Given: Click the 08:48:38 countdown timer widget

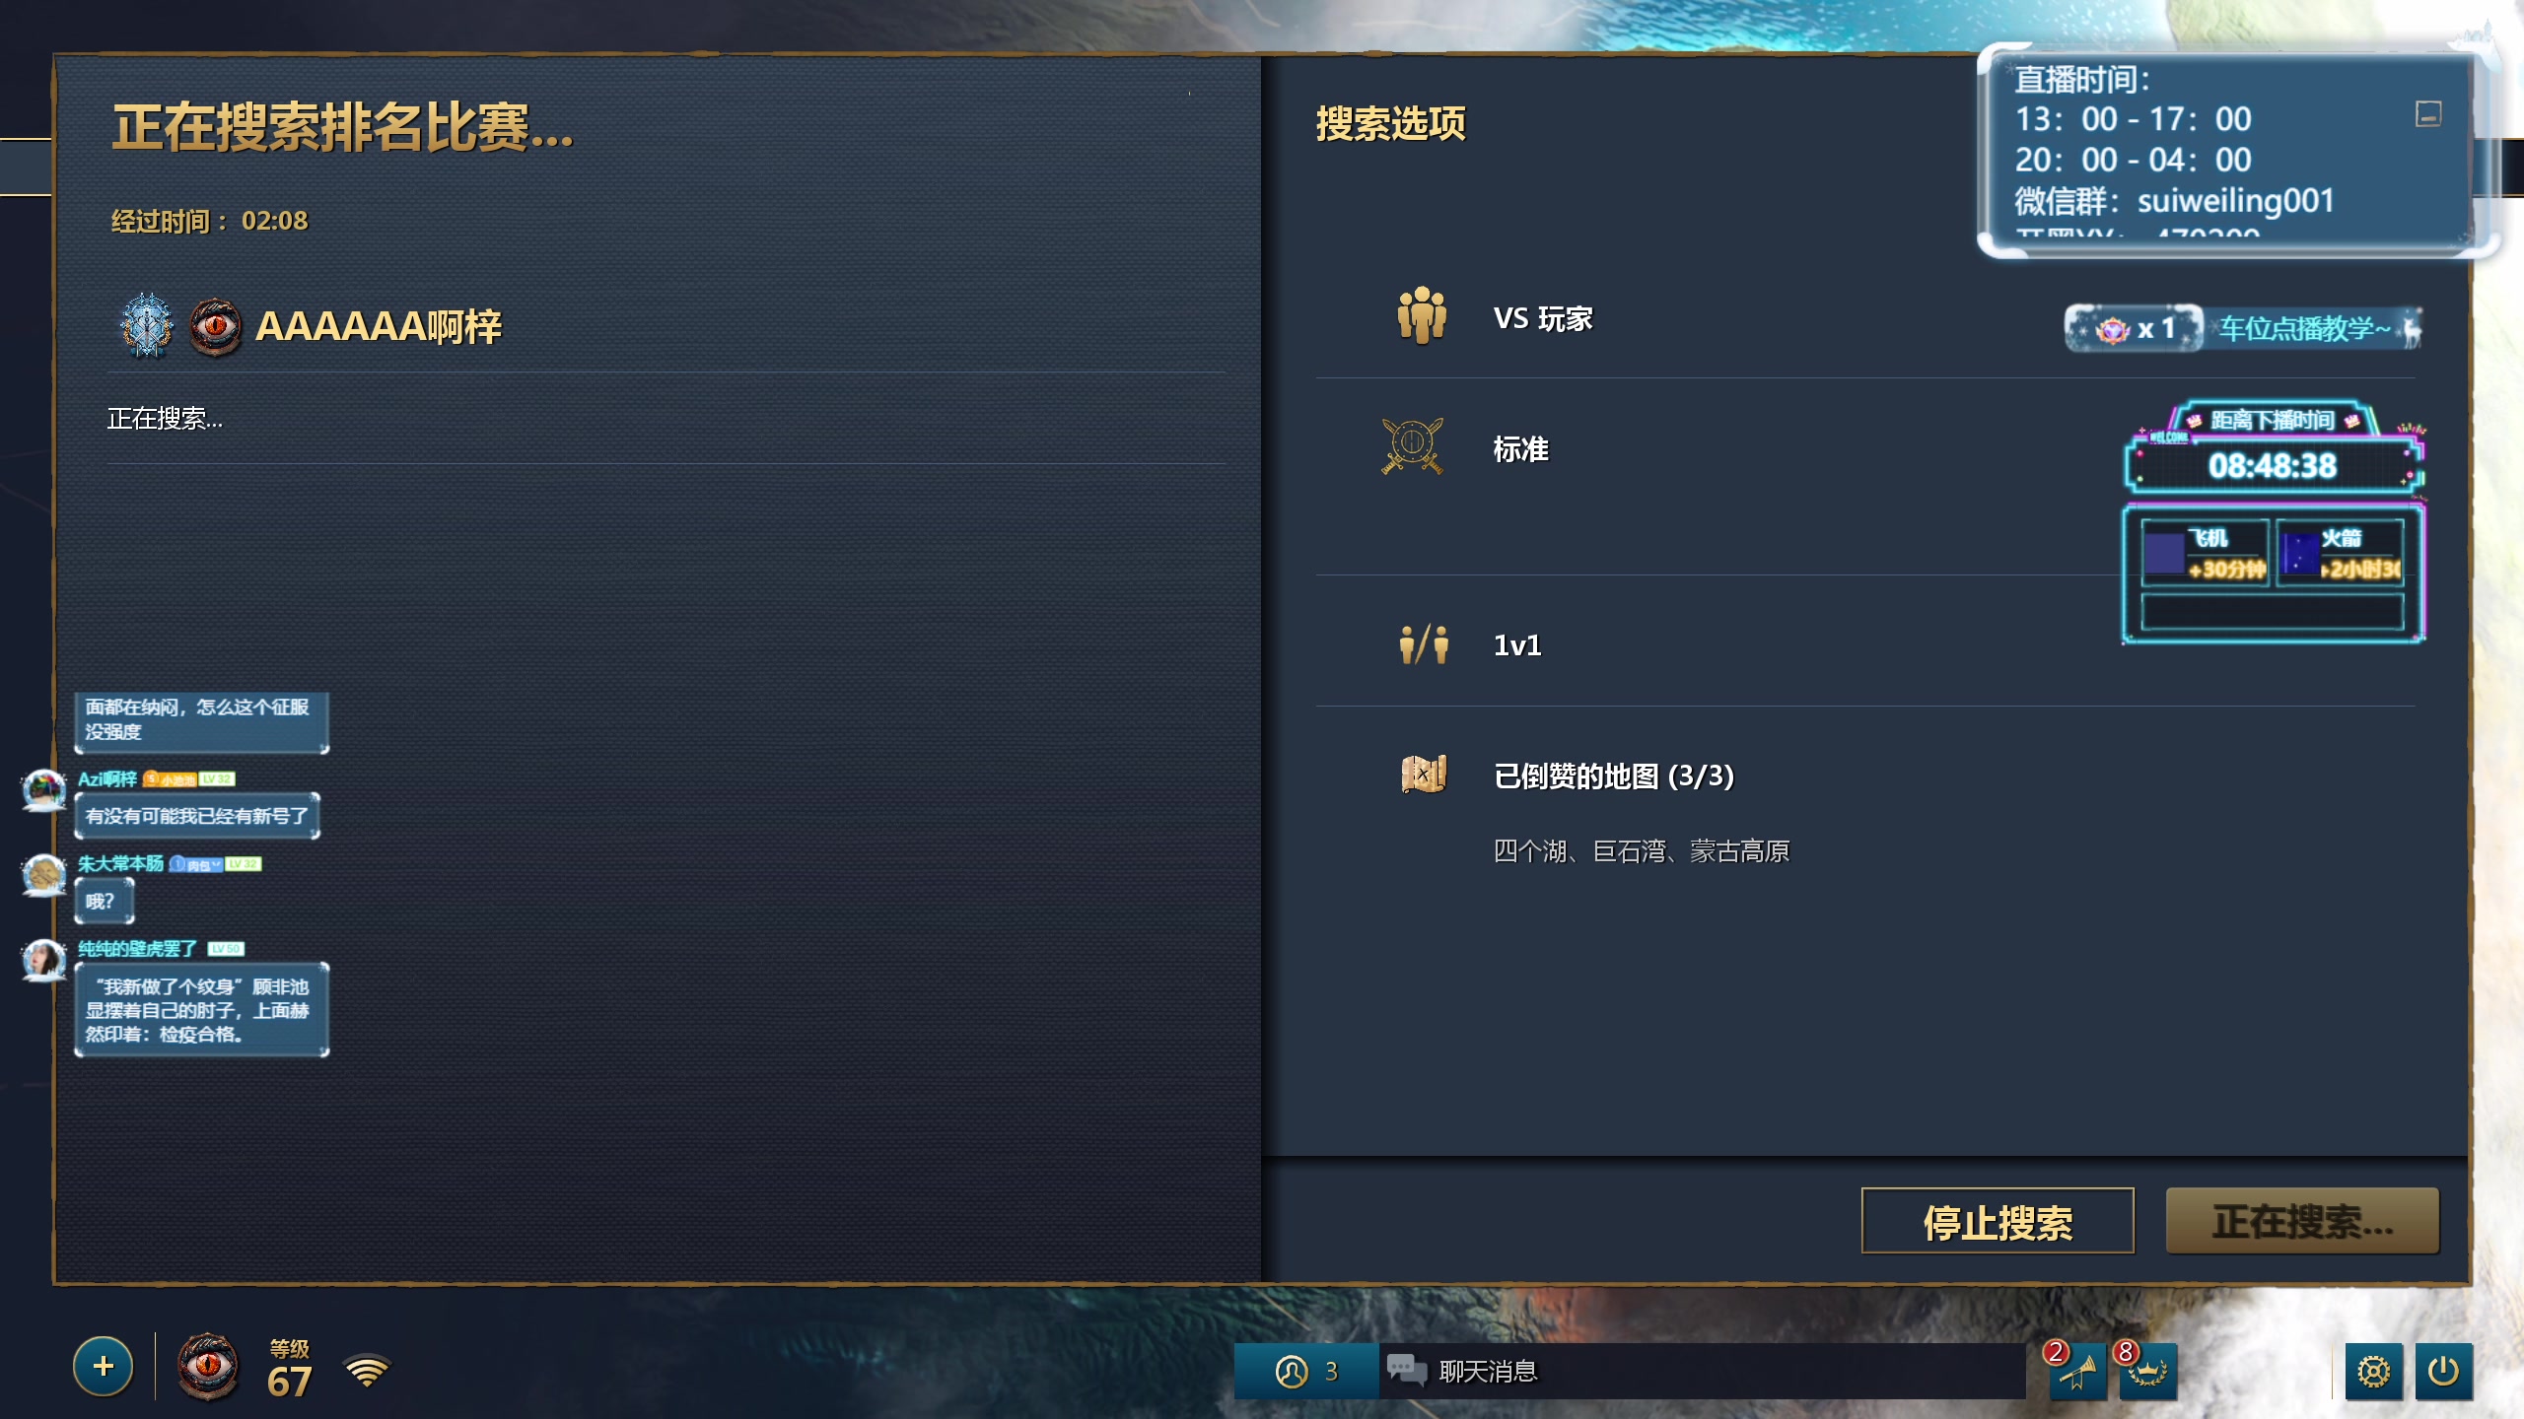Looking at the screenshot, I should [2273, 465].
